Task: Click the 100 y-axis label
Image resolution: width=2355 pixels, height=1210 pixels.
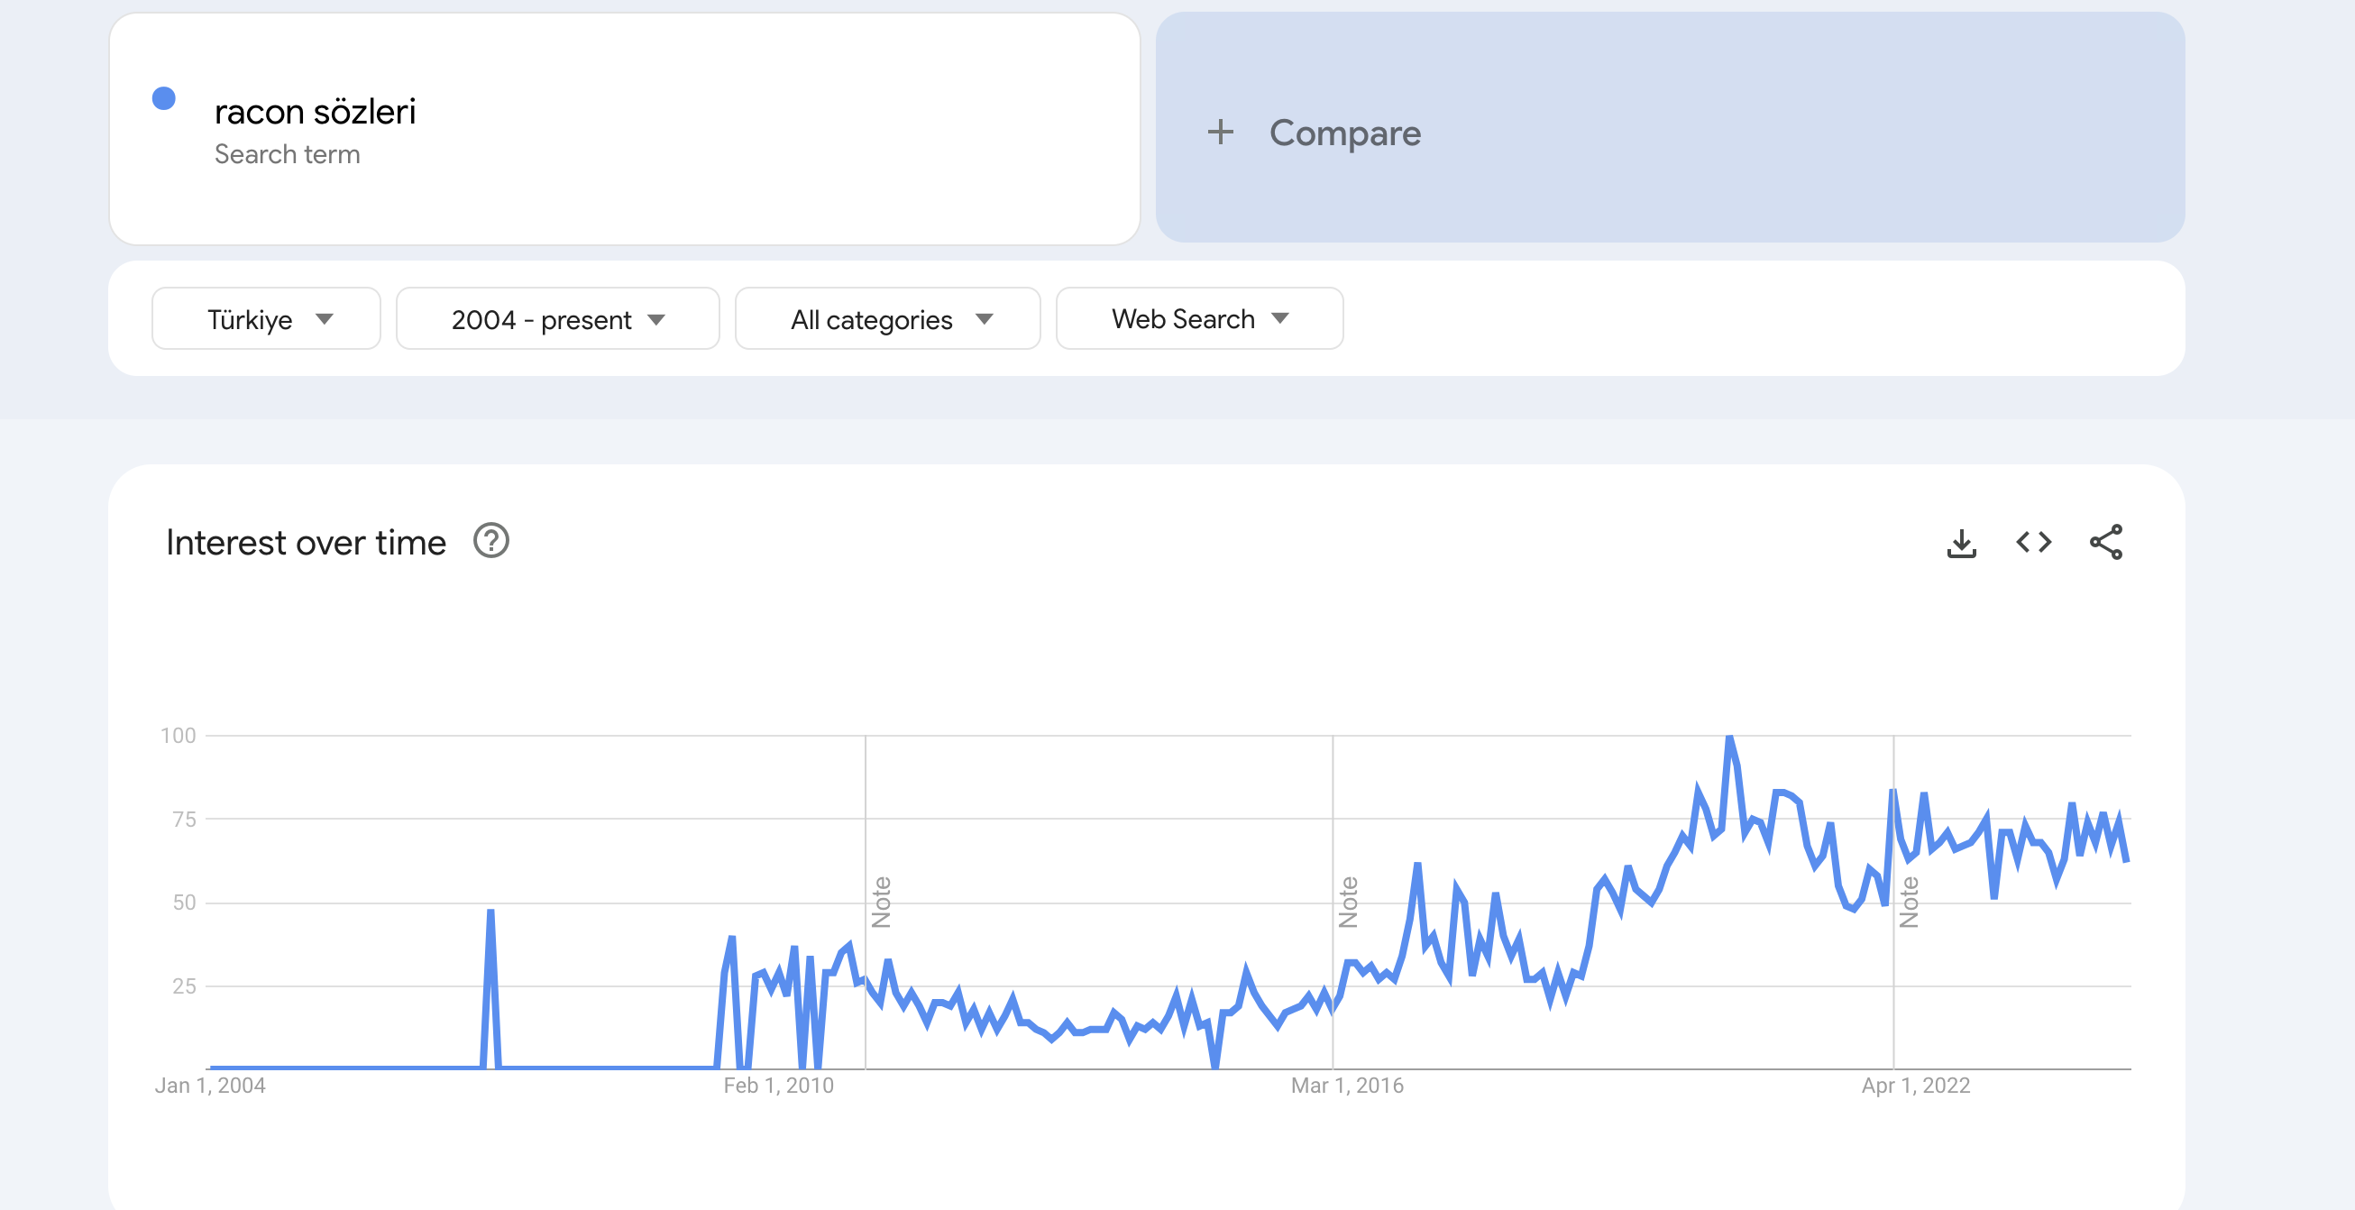Action: (x=179, y=736)
